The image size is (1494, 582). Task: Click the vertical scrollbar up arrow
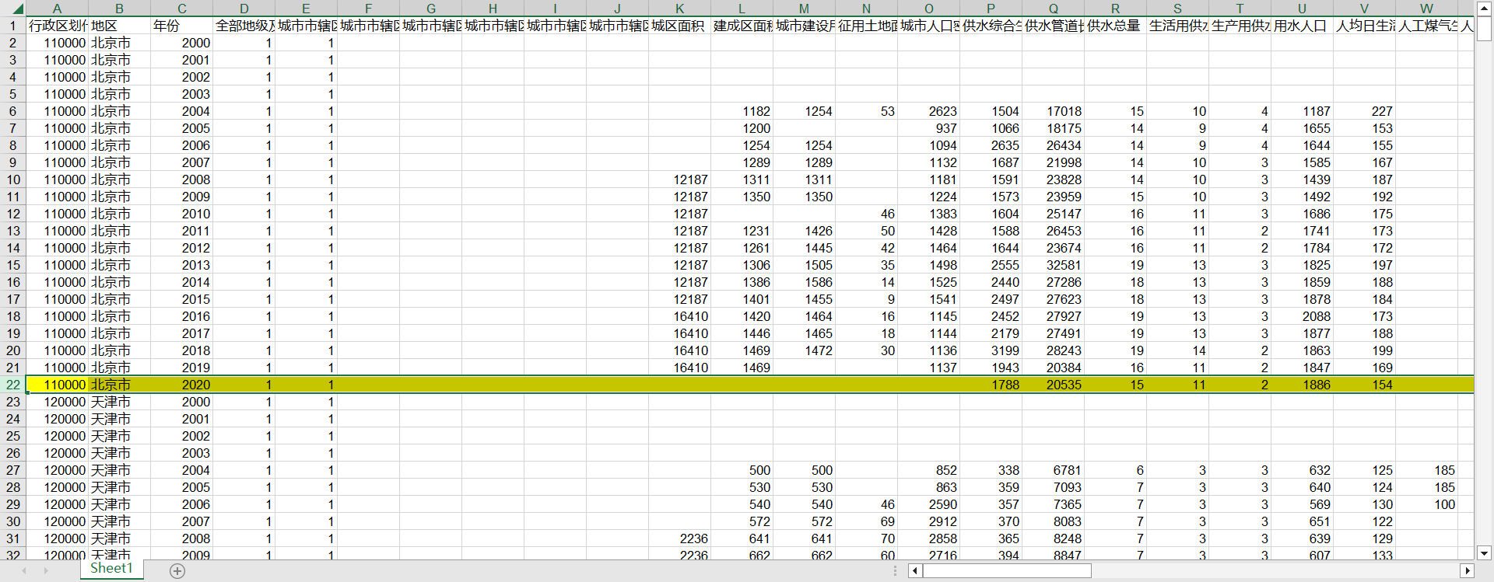pos(1484,9)
